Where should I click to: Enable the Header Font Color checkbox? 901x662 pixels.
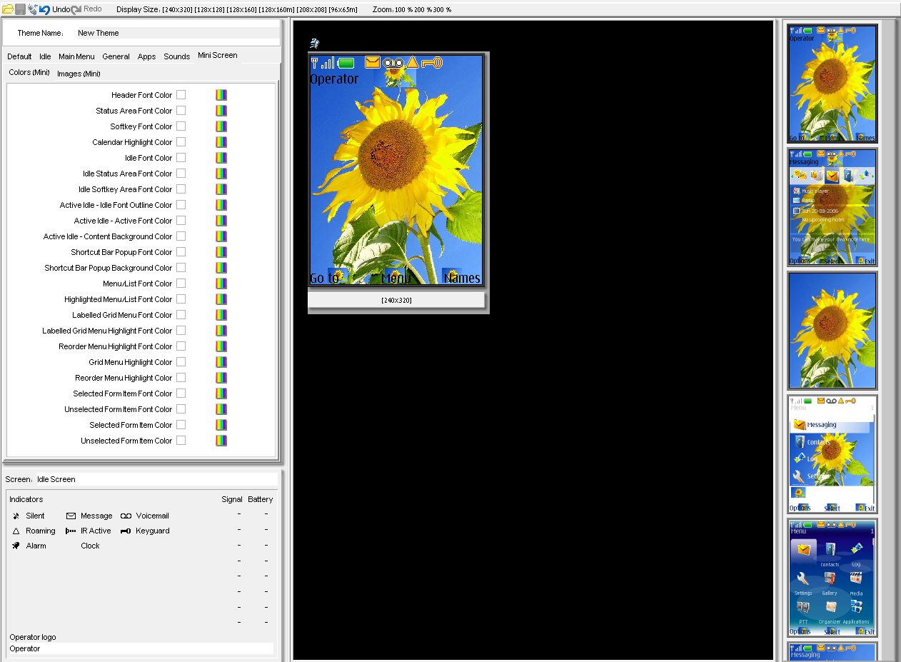(181, 95)
